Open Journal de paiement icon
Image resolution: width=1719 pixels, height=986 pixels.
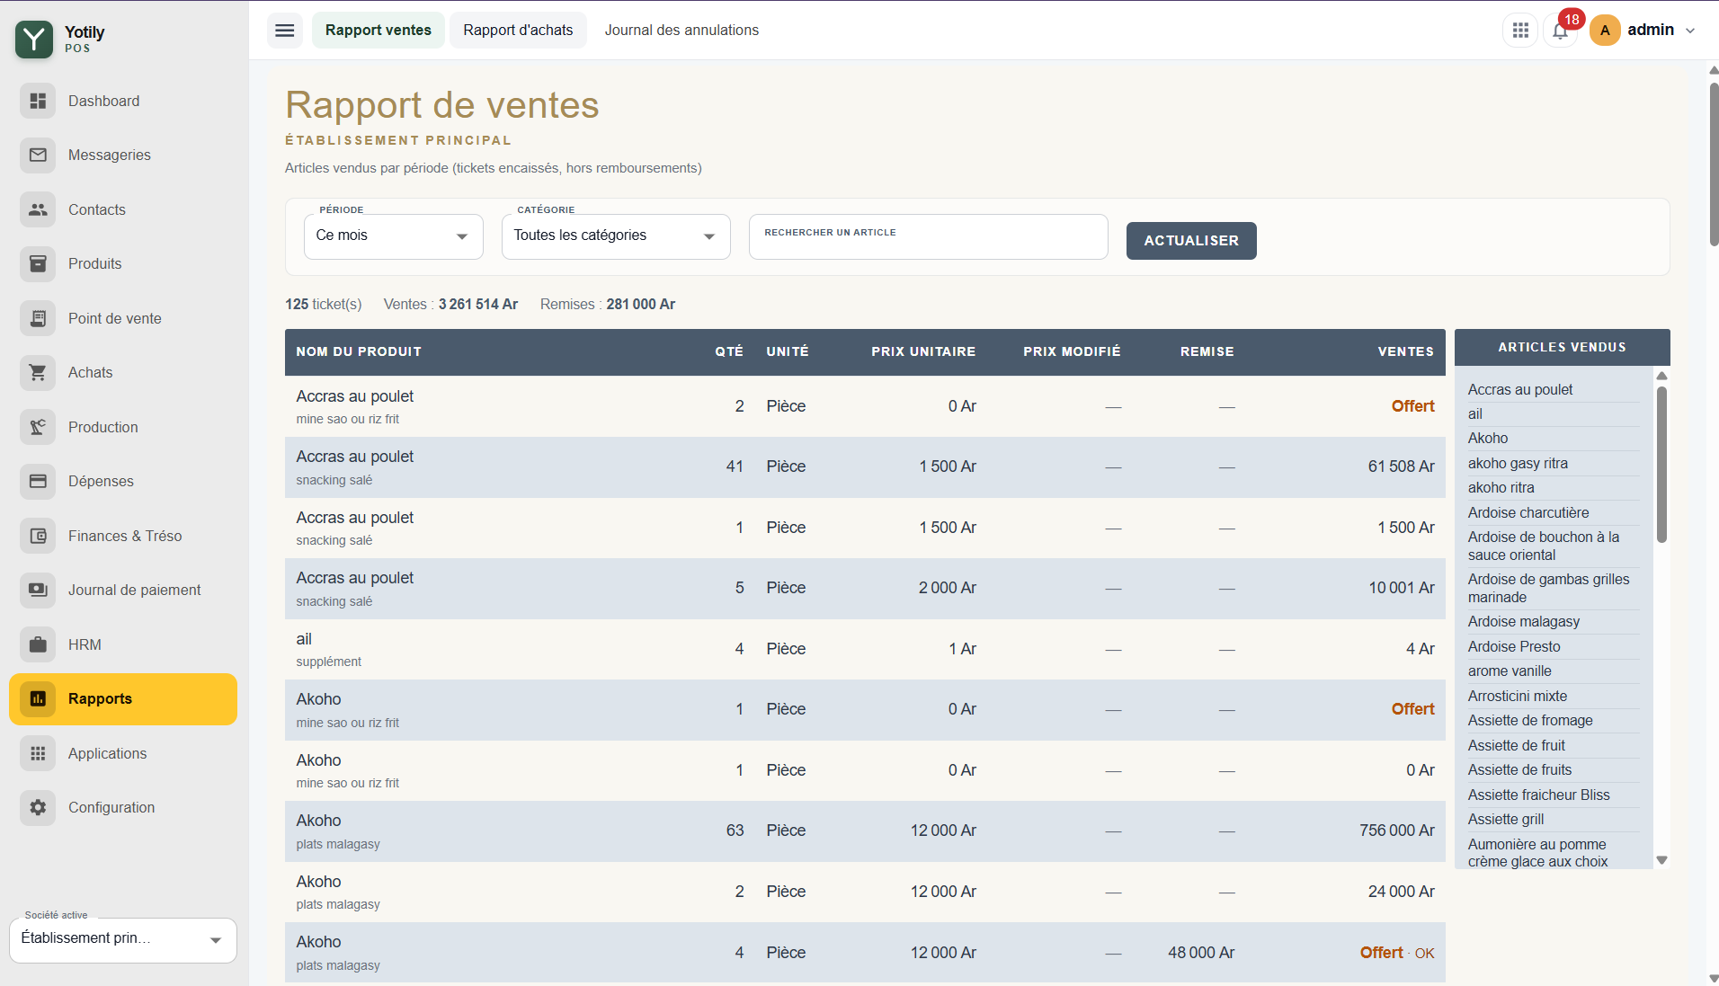pyautogui.click(x=38, y=590)
